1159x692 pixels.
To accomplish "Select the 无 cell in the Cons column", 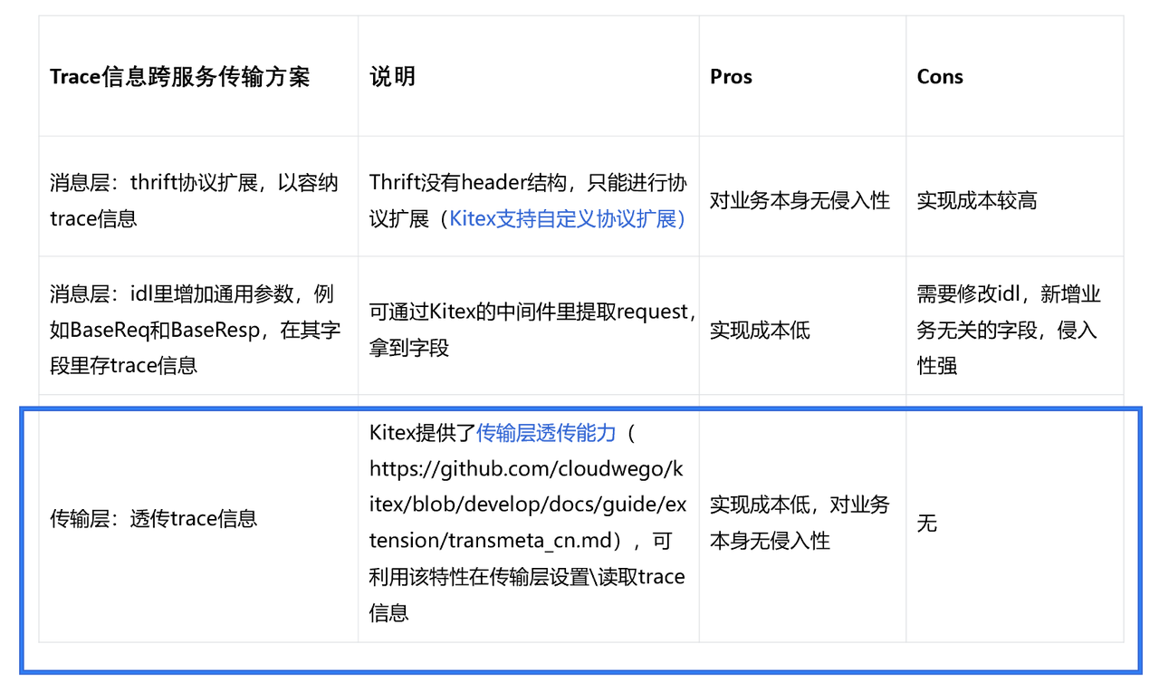I will coord(925,523).
